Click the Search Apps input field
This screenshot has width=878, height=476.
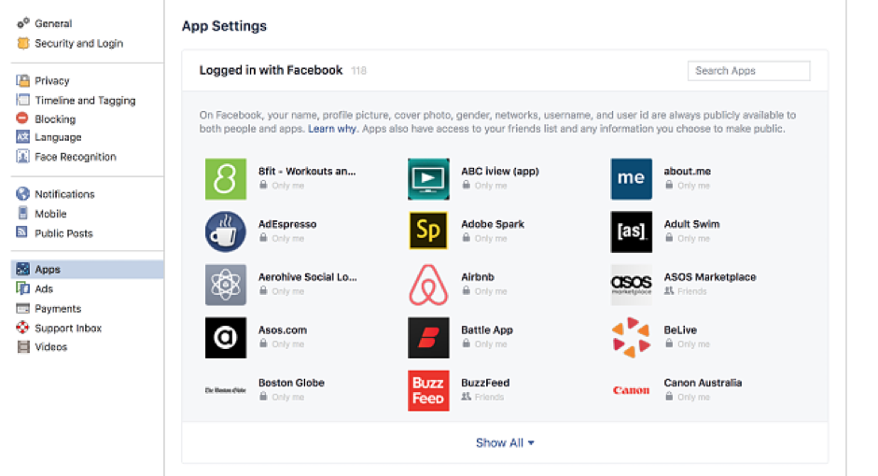748,71
